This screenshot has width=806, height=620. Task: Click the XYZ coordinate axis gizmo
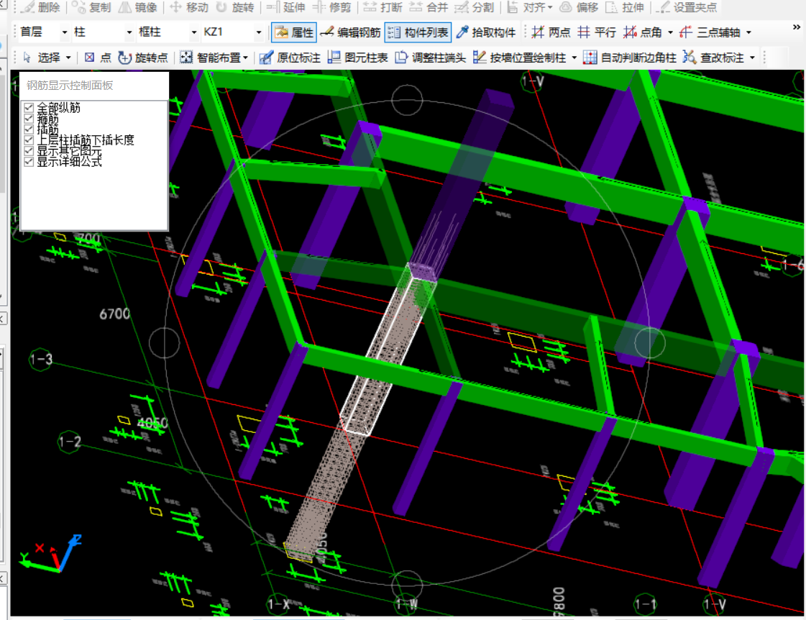(51, 555)
